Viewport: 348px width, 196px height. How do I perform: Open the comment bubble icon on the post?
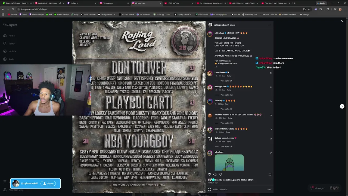[x=215, y=174]
